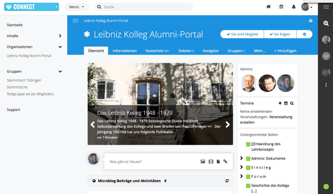Toggle the Sie sind Mitglied membership button
The image size is (333, 194).
click(x=242, y=34)
